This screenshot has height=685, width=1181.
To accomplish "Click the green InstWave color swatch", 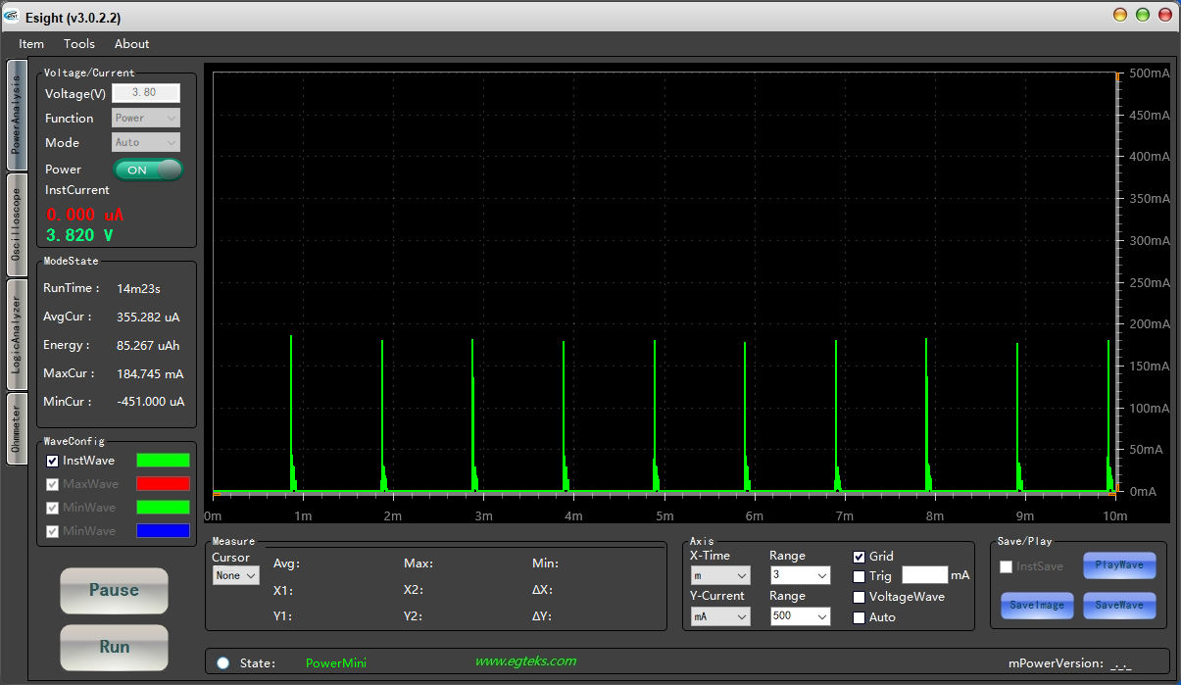I will pos(163,461).
